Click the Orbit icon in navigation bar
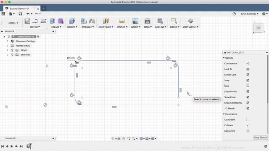The width and height of the screenshot is (269, 151). click(x=113, y=138)
